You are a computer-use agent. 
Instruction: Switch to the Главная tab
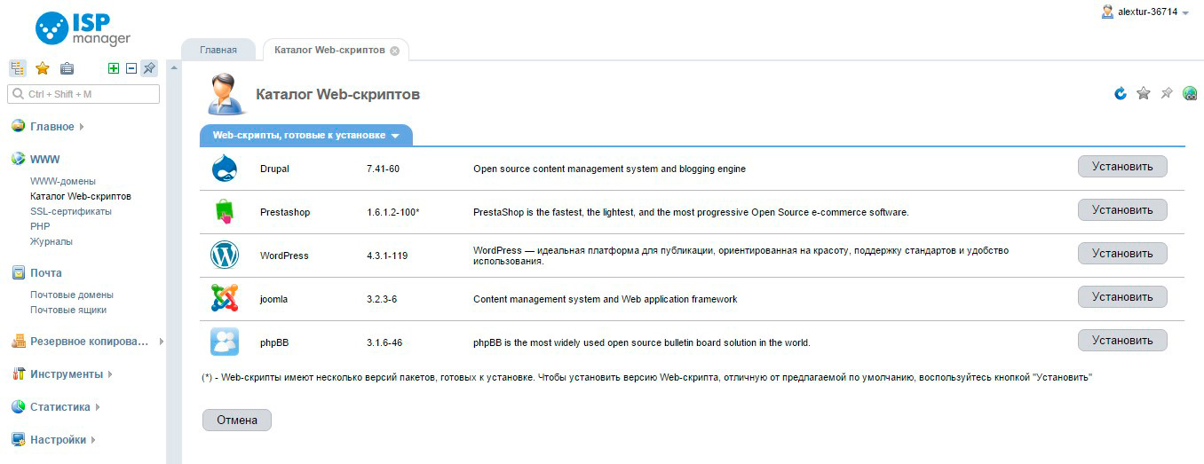[218, 50]
